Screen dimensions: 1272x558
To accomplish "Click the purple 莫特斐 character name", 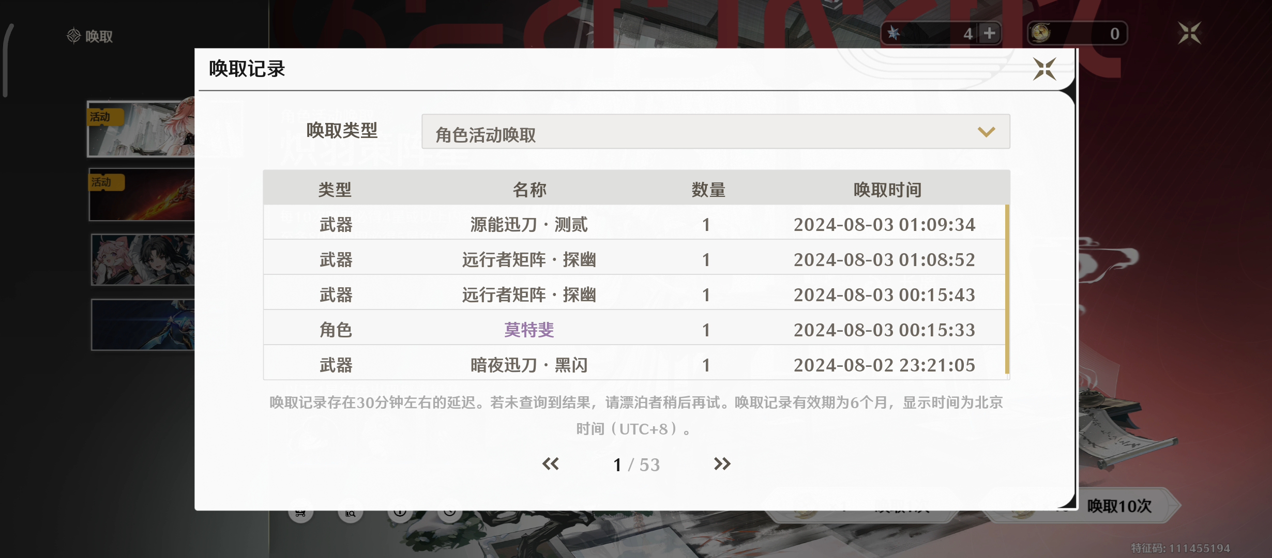I will pos(529,330).
